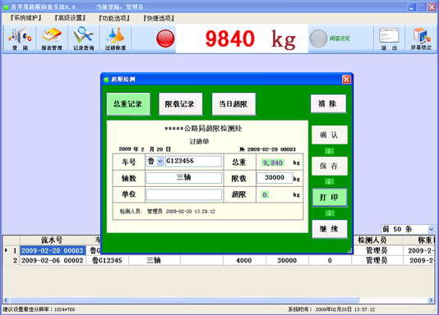Click the 30000 限载 limit field
The width and height of the screenshot is (439, 315).
pos(275,178)
